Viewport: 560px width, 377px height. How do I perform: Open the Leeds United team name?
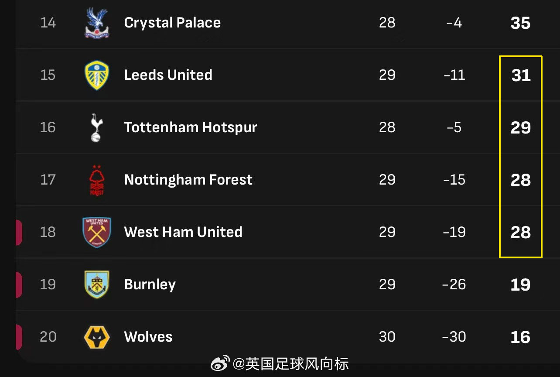tap(168, 75)
